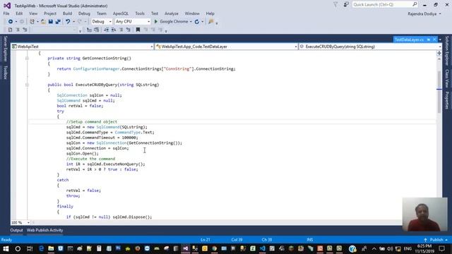Open the ApexSQL menu
This screenshot has width=452, height=254.
click(x=121, y=13)
